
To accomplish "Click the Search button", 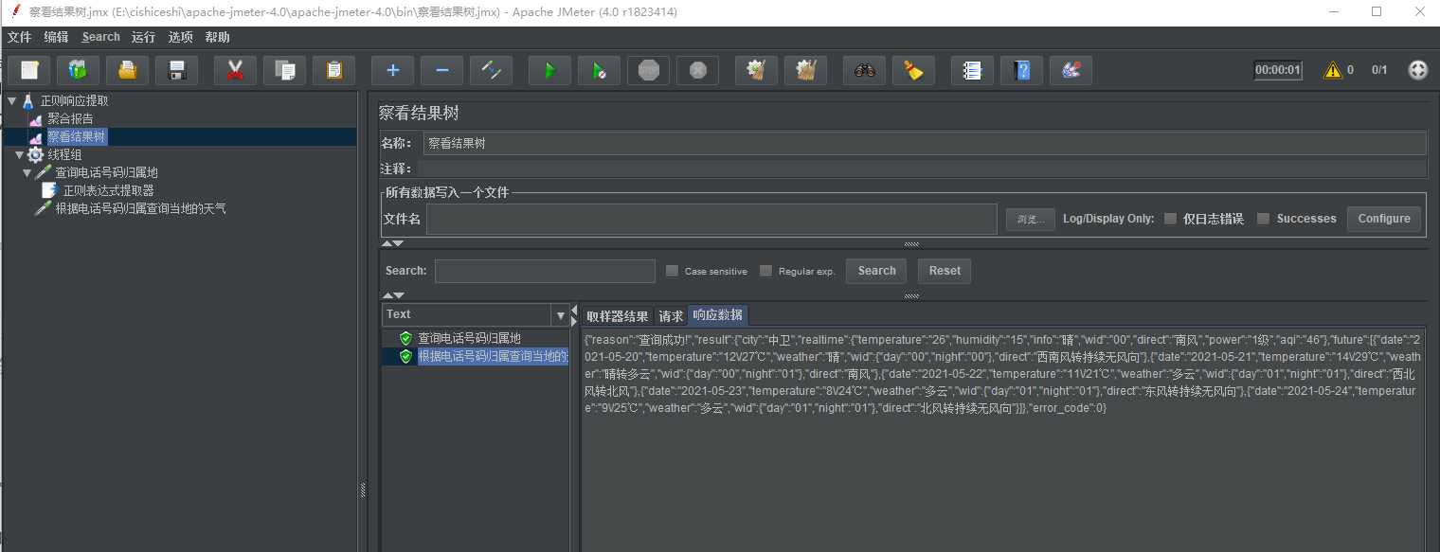I will tap(876, 271).
